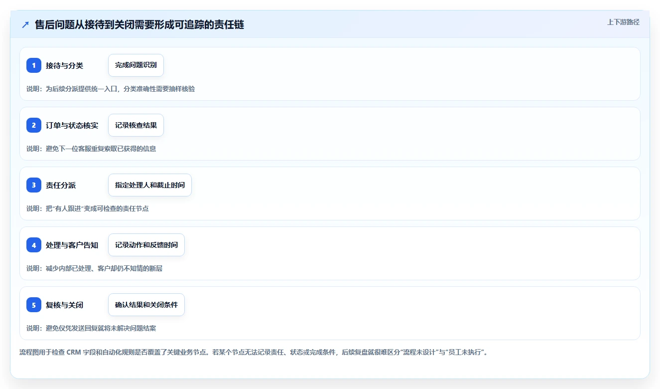Select step number 2 badge
This screenshot has height=389, width=660.
click(x=34, y=125)
